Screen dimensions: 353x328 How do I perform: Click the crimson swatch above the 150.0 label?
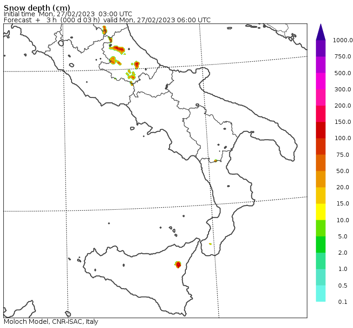coord(320,114)
